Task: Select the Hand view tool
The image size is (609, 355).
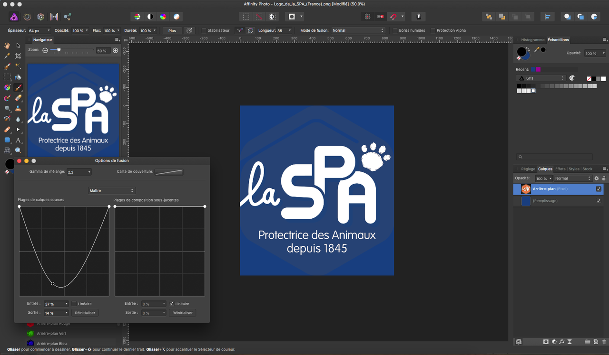Action: pos(7,46)
